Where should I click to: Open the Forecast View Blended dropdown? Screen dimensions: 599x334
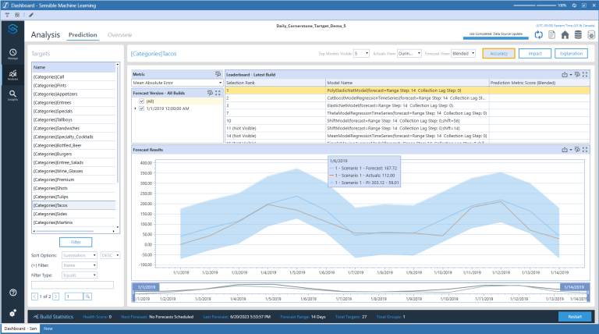(463, 54)
